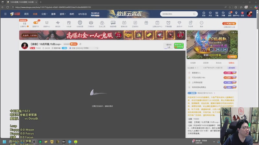Click the orange 关注 follow button
Image resolution: width=259 pixels, height=145 pixels.
74,44
